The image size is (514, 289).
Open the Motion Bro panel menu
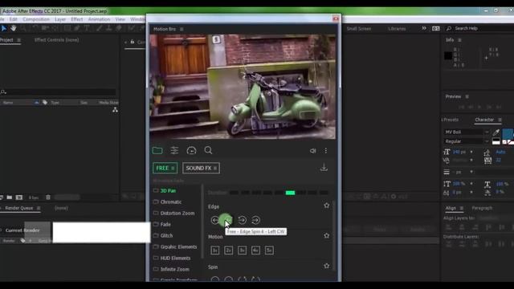[x=182, y=29]
